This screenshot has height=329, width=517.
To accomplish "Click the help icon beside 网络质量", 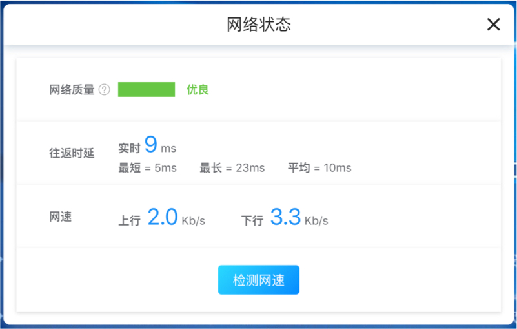I will [x=105, y=90].
